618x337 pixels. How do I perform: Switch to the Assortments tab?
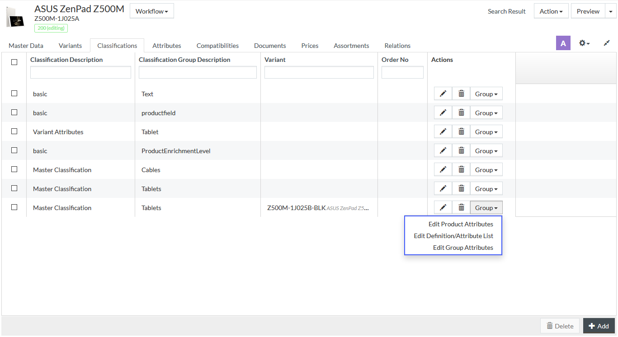[x=351, y=46]
